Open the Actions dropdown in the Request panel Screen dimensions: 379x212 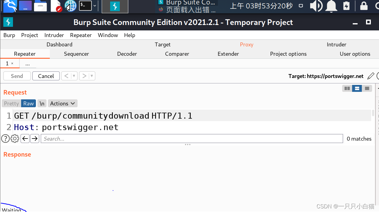(x=62, y=103)
